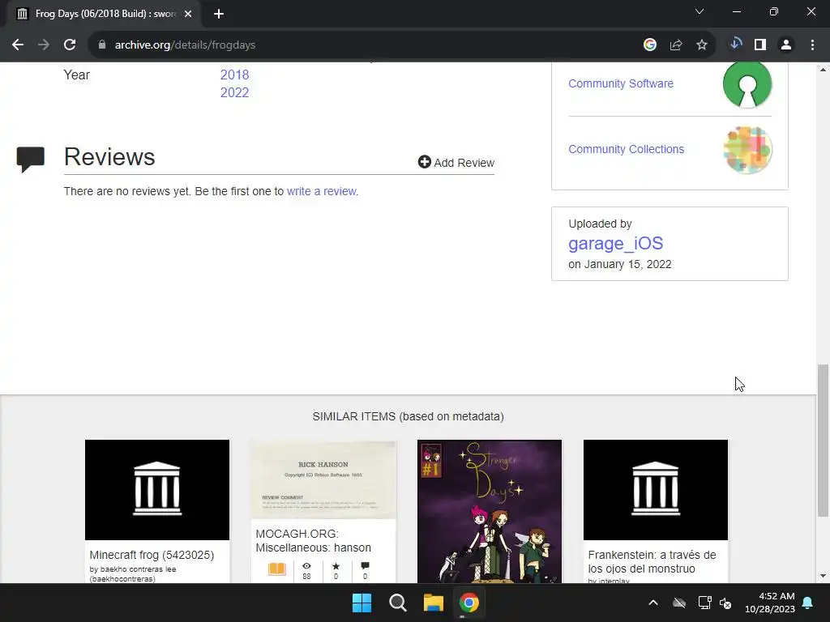Click the Reviews speech bubble icon
This screenshot has height=622, width=830.
point(30,160)
